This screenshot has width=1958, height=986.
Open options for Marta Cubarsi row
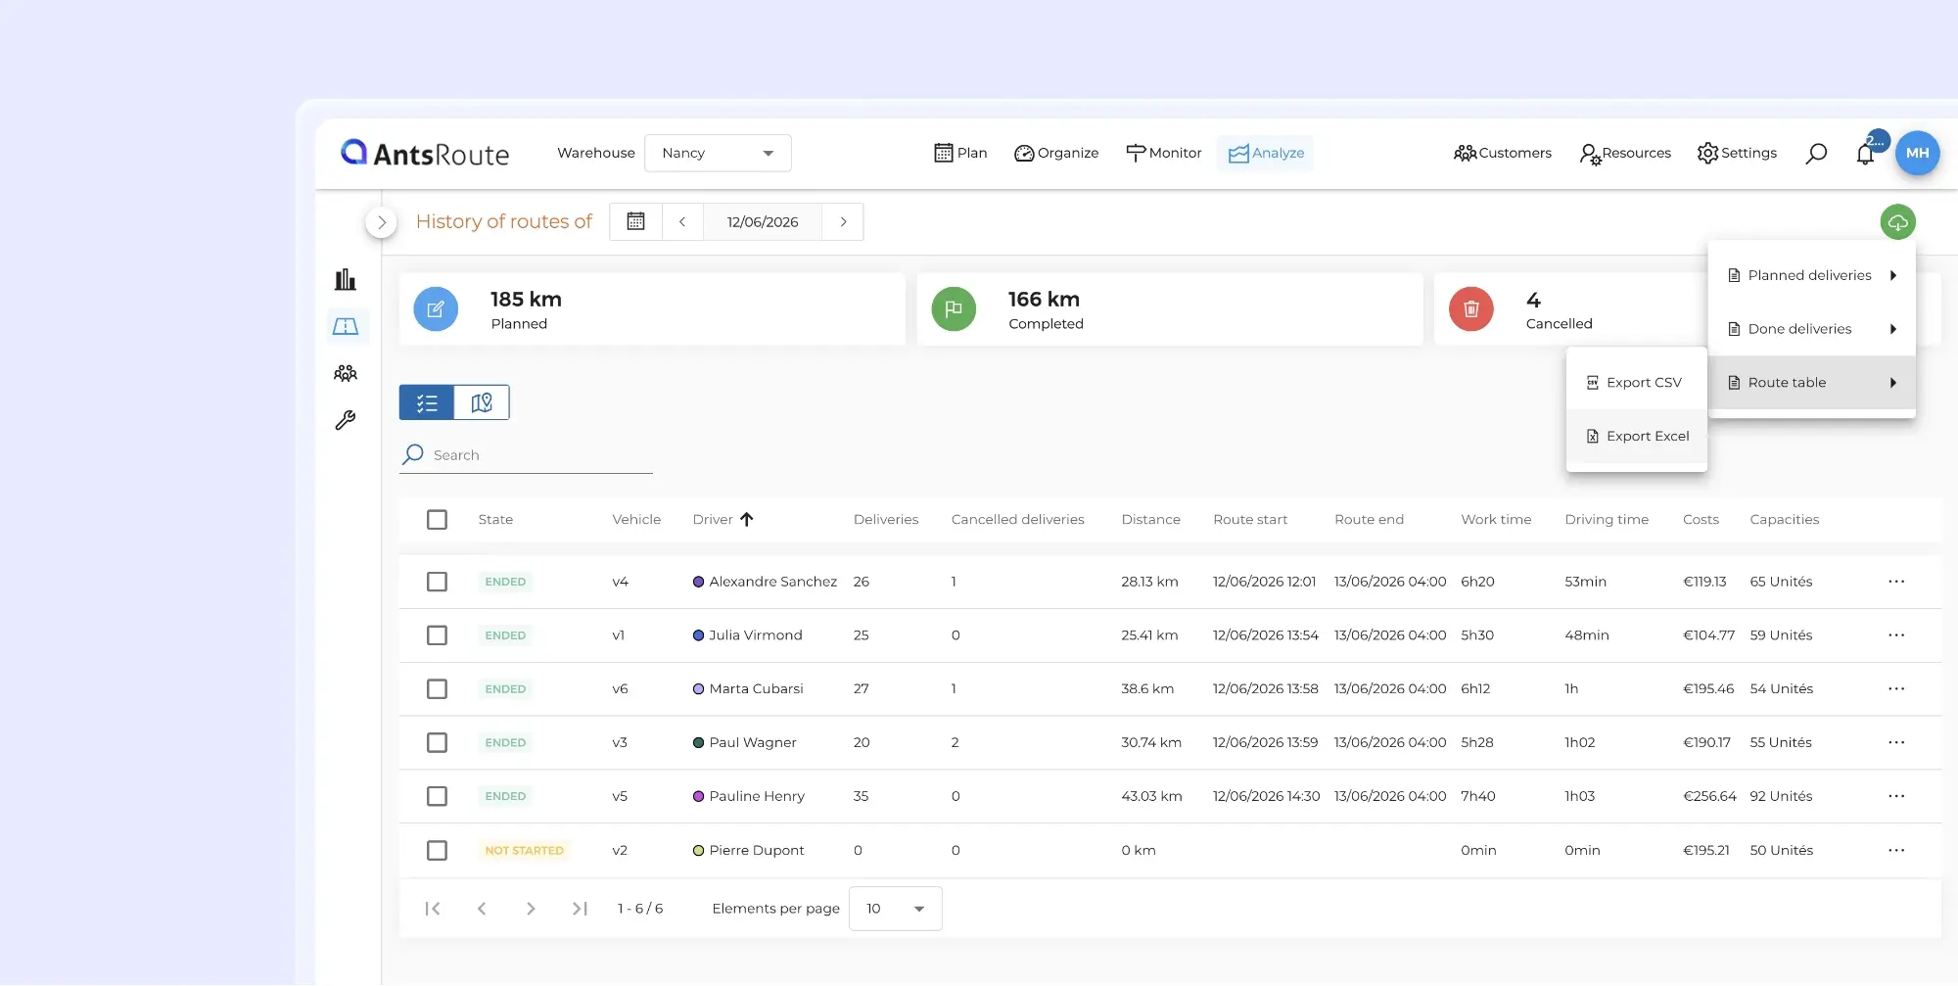tap(1896, 688)
